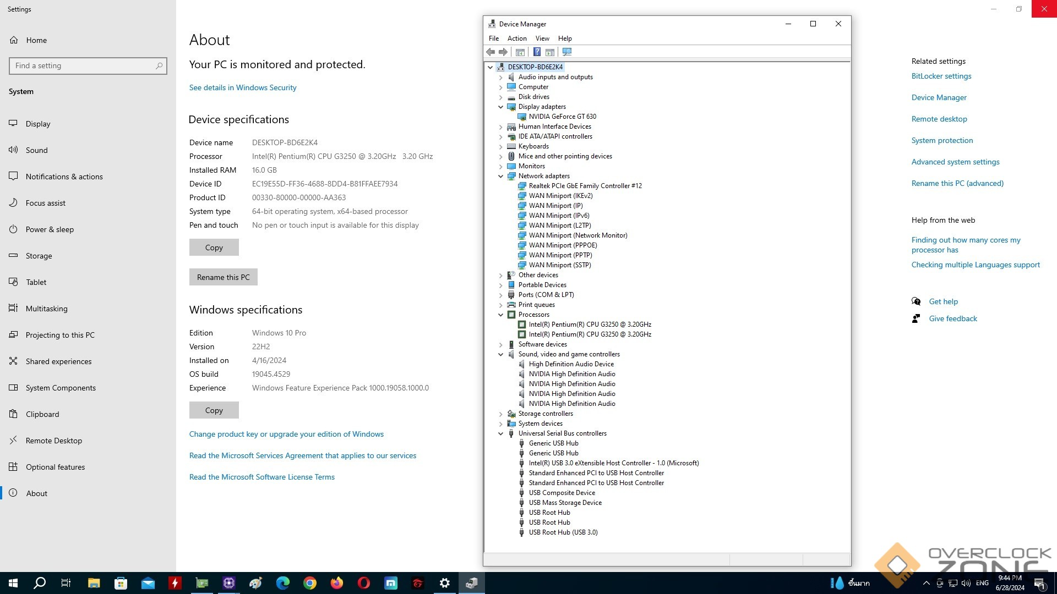Collapse the Network adapters node
Viewport: 1057px width, 594px height.
coord(500,176)
